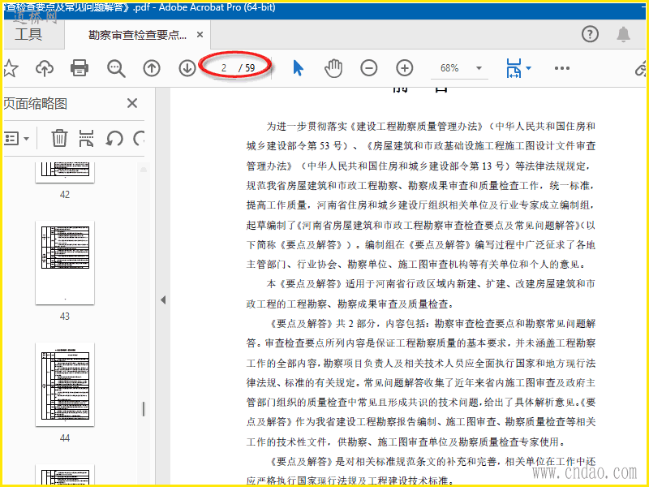Delete selected pages with trash icon
Screen dimensions: 649x487
[59, 138]
